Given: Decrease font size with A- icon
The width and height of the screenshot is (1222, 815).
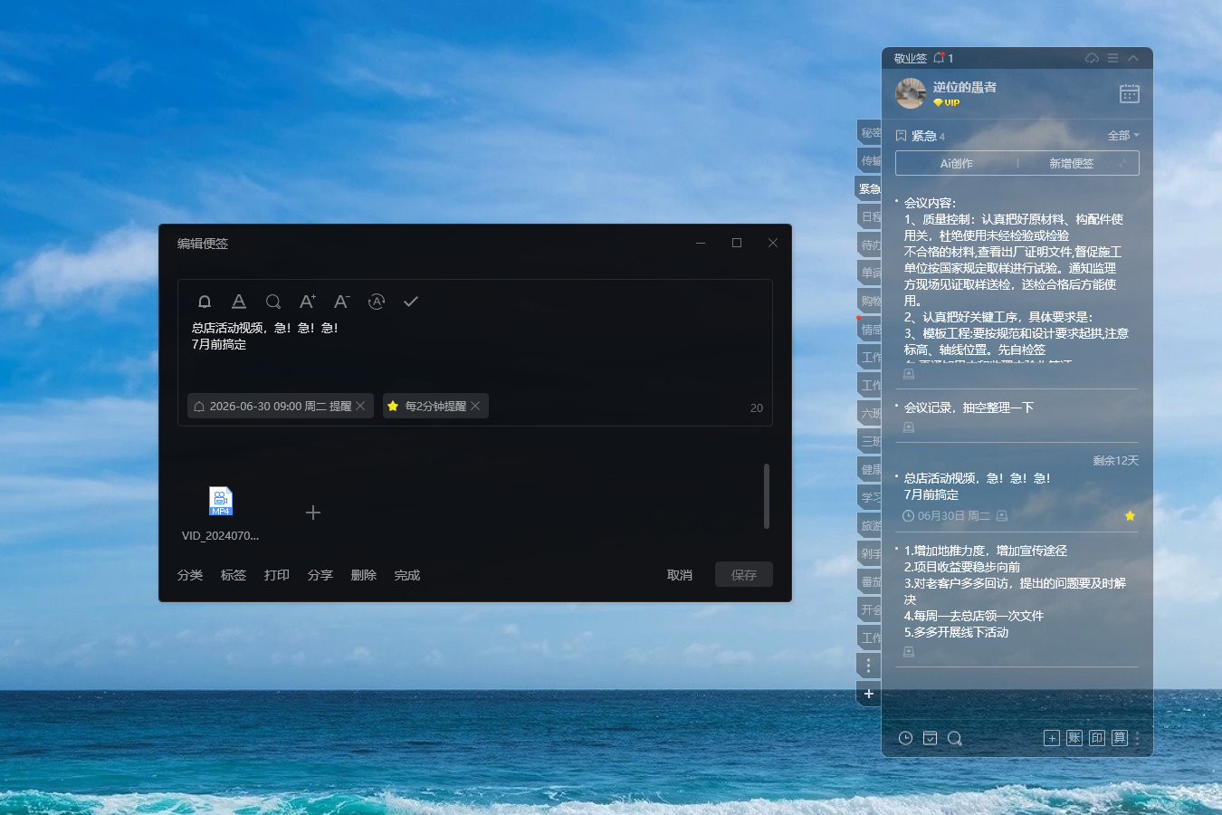Looking at the screenshot, I should [x=342, y=302].
